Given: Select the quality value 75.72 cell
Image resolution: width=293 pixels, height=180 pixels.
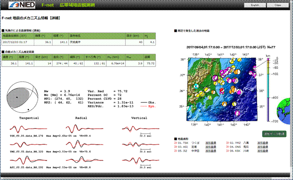Looking at the screenshot, I should click(x=150, y=63).
